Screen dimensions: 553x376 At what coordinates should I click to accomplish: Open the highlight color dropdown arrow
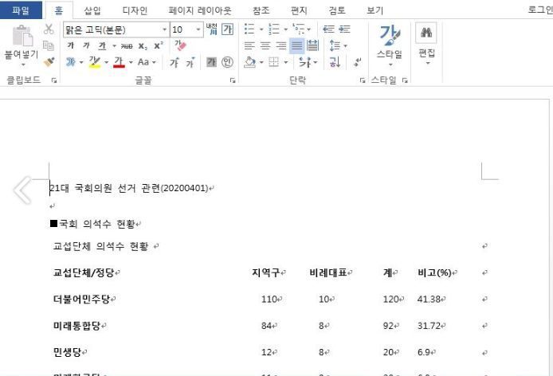106,62
